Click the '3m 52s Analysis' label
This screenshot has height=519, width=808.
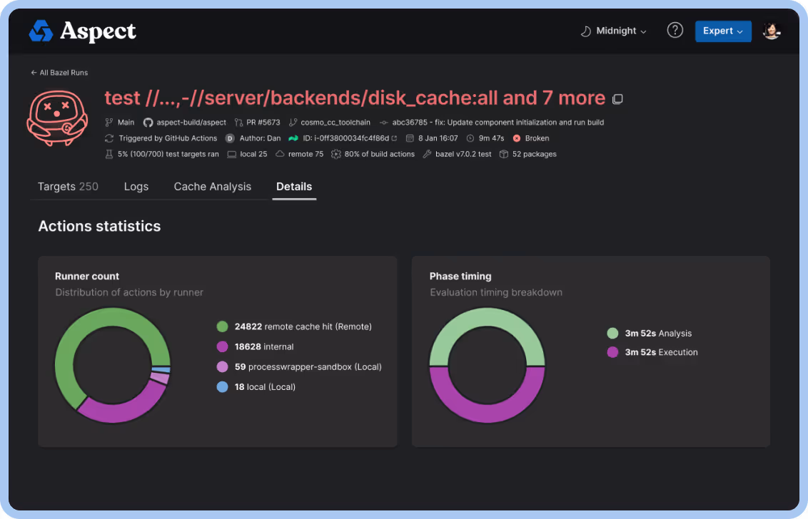658,333
